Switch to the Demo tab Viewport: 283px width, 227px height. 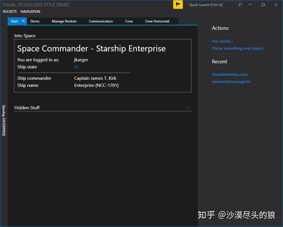click(x=35, y=21)
